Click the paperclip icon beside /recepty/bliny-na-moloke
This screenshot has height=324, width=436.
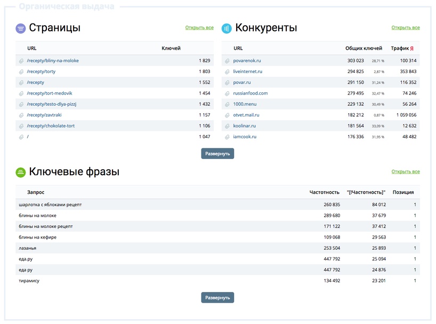[x=20, y=60]
